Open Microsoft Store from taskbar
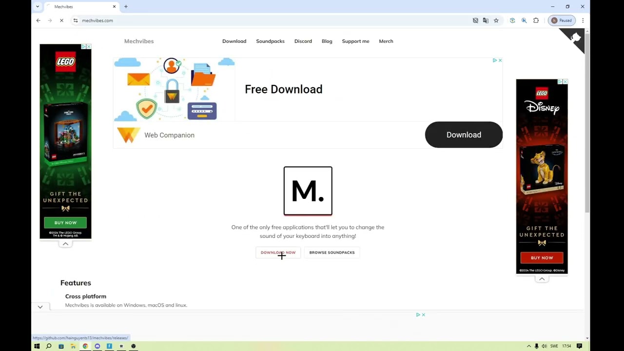The image size is (624, 351). tap(61, 346)
